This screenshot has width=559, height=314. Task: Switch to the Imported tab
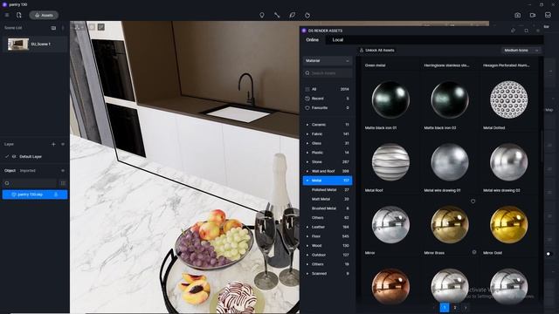(27, 171)
